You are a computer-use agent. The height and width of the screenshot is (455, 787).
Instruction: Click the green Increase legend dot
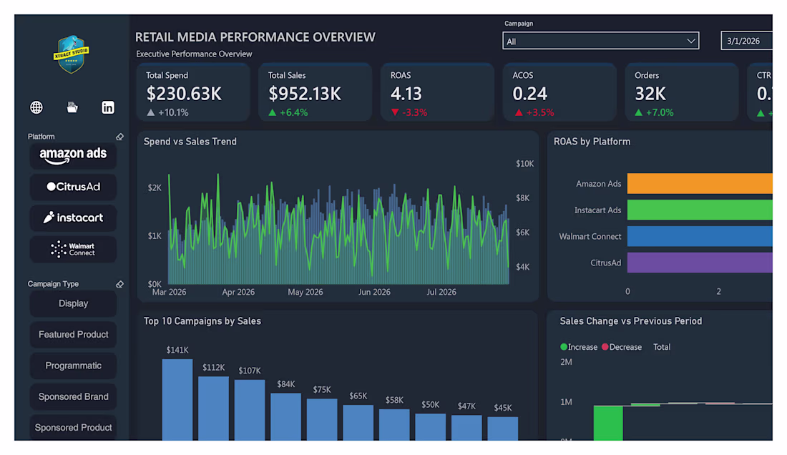[564, 347]
